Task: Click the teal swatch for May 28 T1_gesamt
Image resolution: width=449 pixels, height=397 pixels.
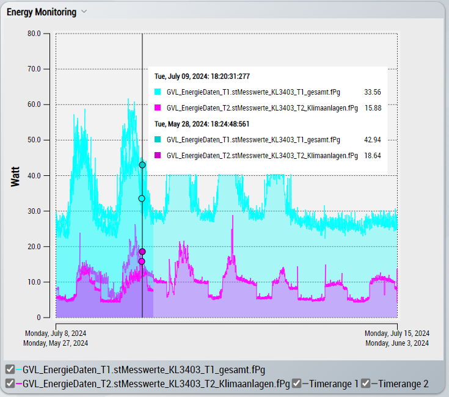Action: [x=158, y=140]
